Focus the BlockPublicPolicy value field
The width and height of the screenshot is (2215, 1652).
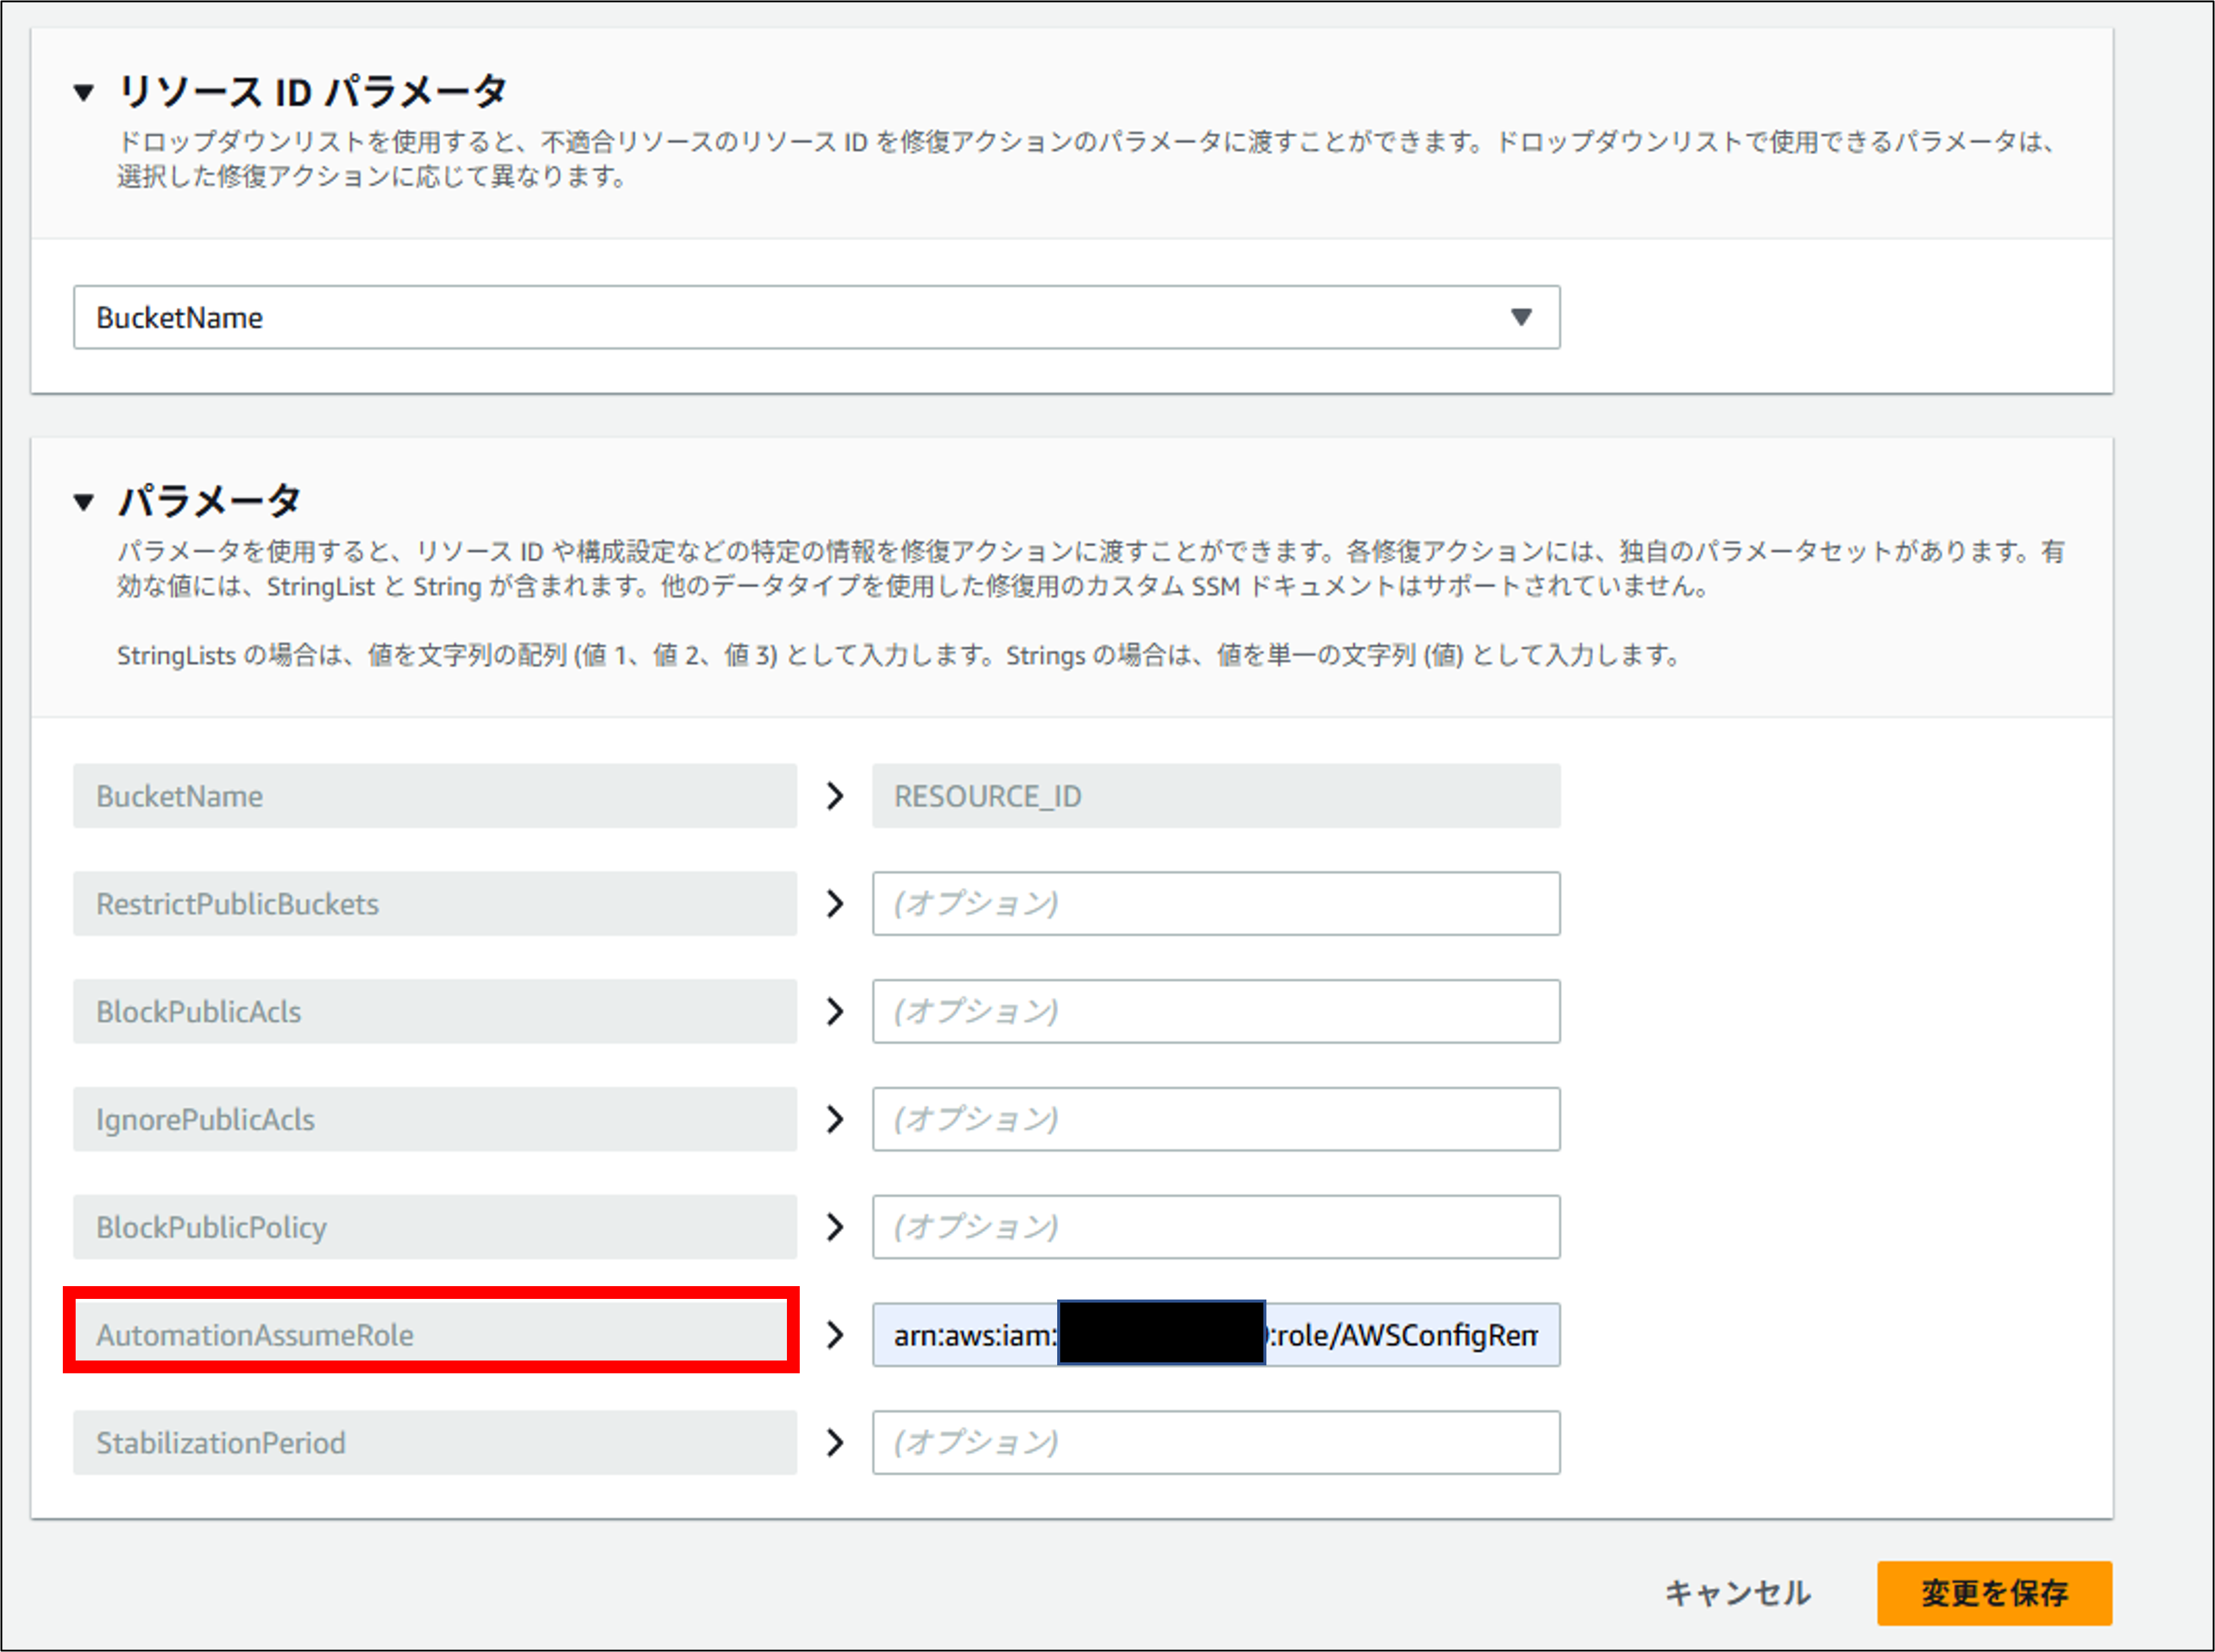pos(1216,1227)
